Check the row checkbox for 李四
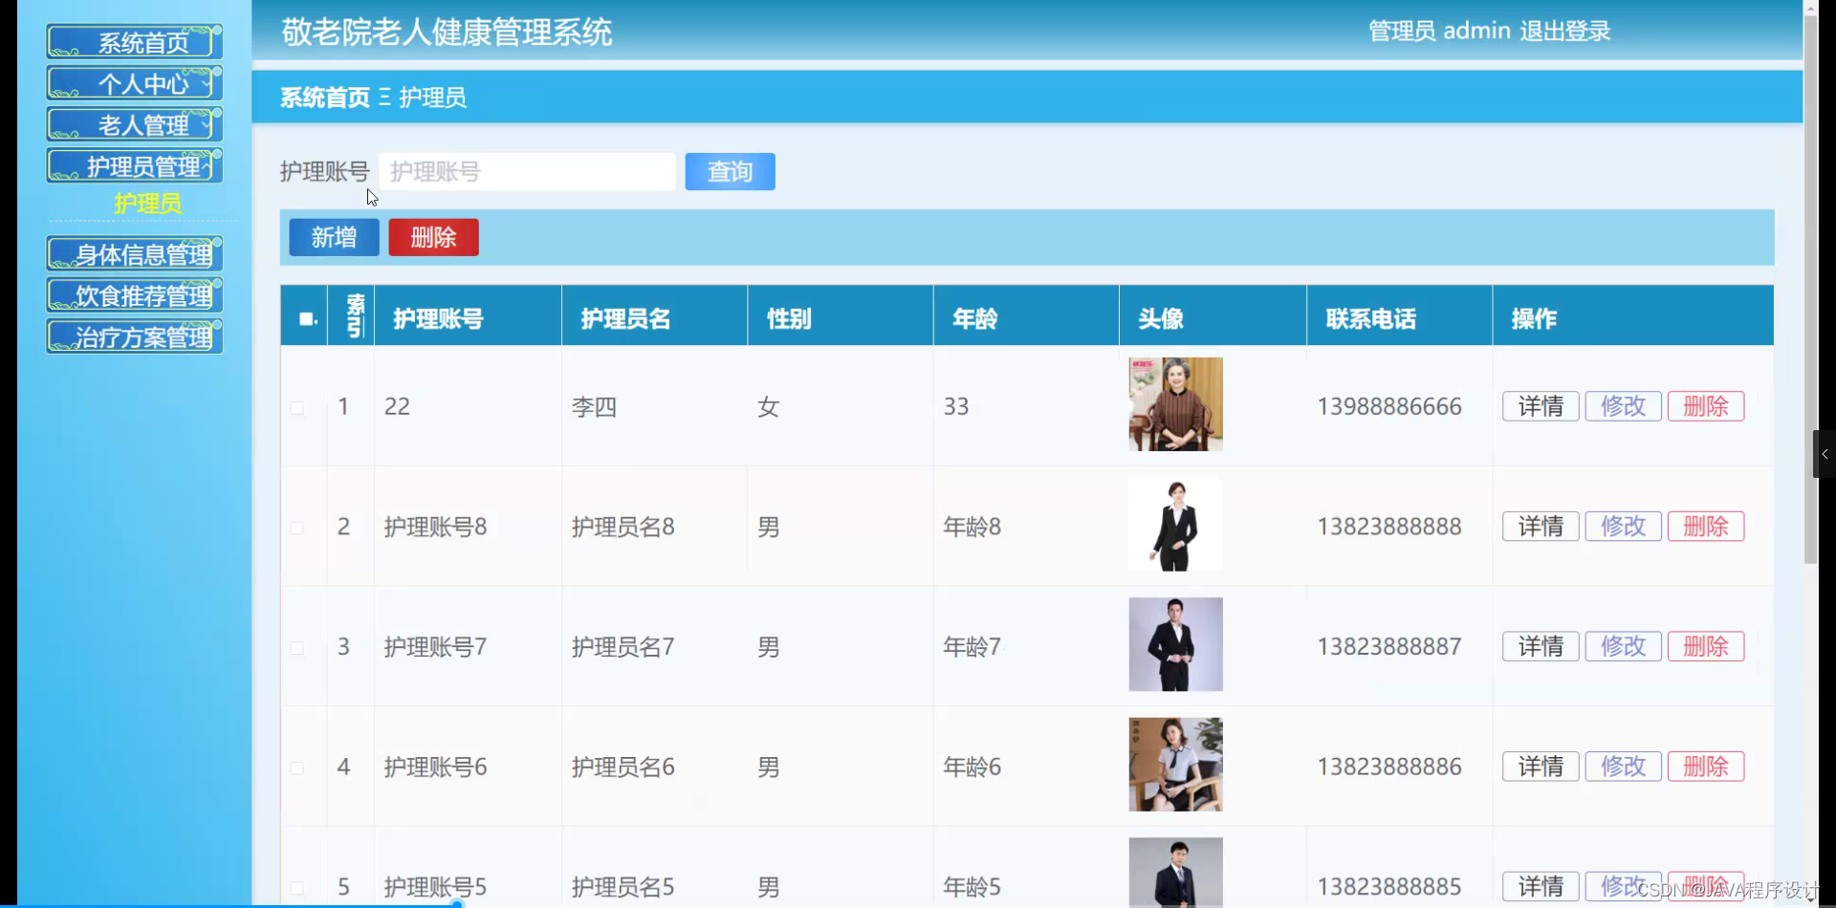1836x908 pixels. click(297, 408)
